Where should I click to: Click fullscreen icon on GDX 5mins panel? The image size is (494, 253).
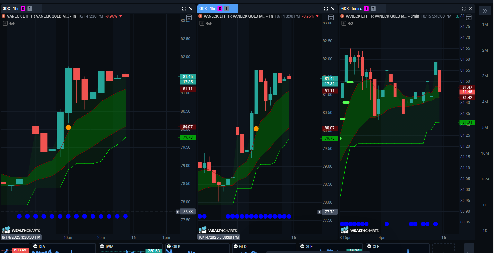pos(464,9)
